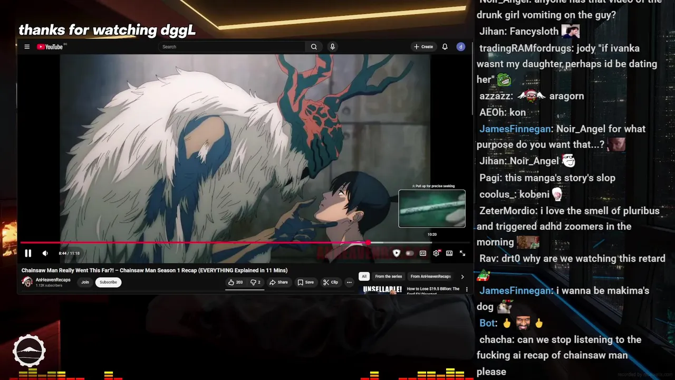
Task: Click the emote before aragorn
Action: click(x=531, y=96)
